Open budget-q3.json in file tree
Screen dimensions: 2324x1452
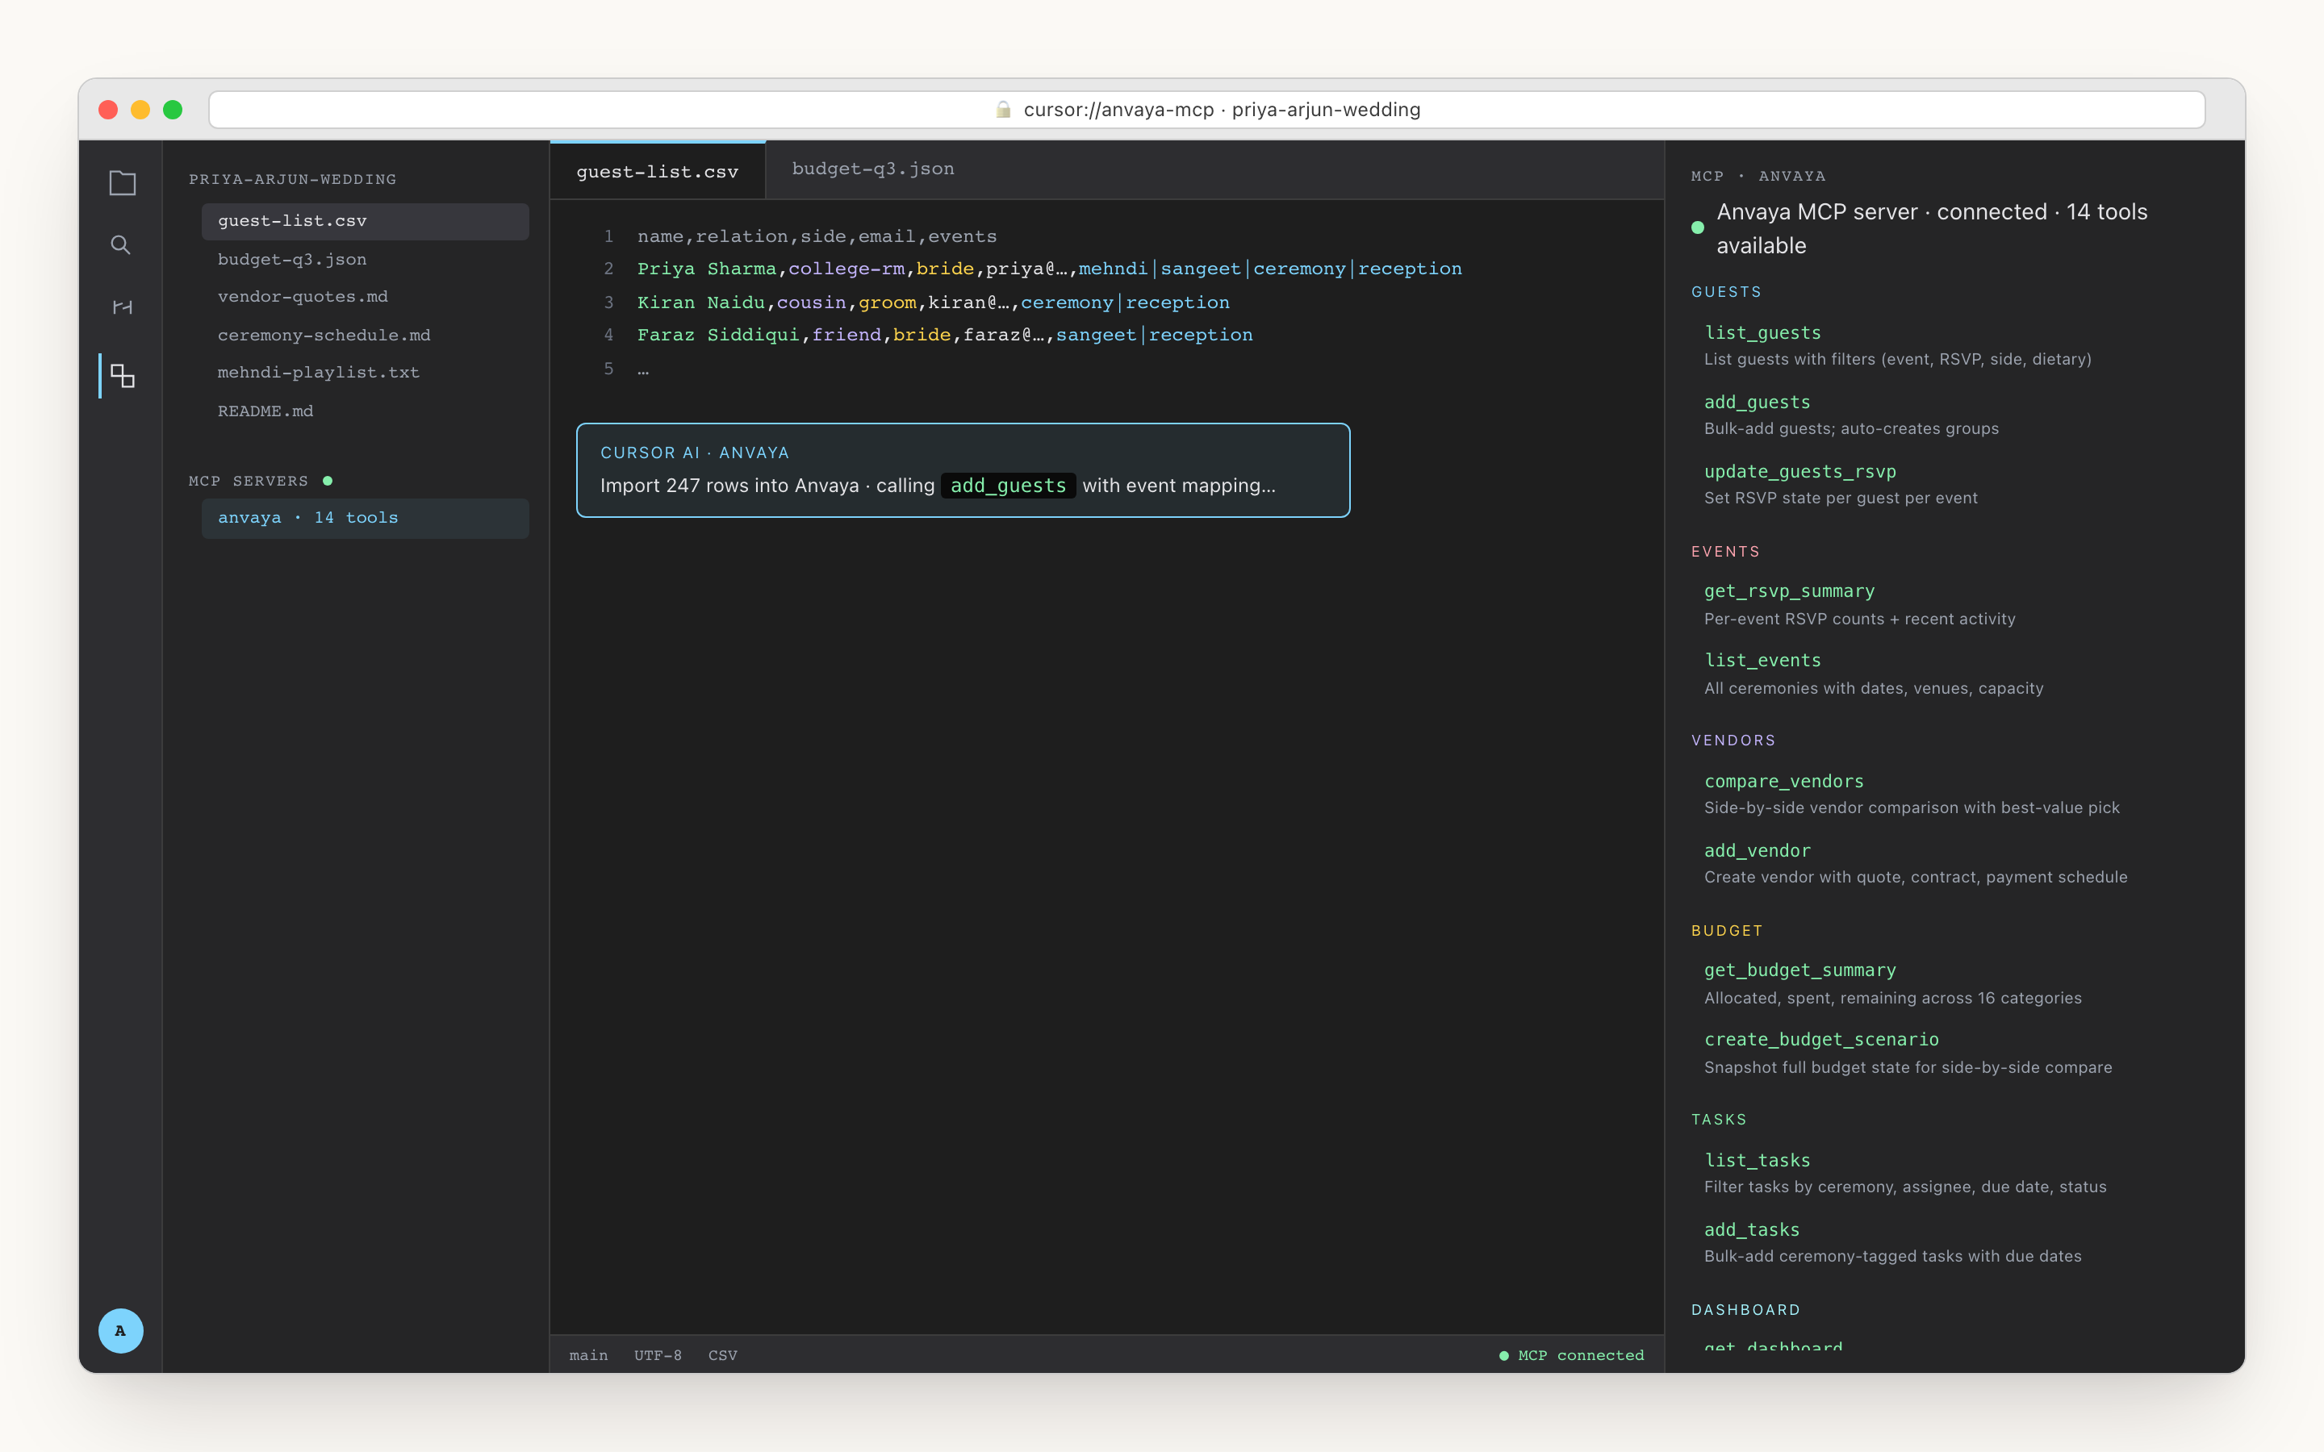pos(365,259)
